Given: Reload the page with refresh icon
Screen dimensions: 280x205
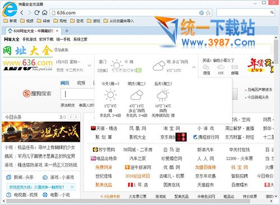Looking at the screenshot, I should [37, 13].
